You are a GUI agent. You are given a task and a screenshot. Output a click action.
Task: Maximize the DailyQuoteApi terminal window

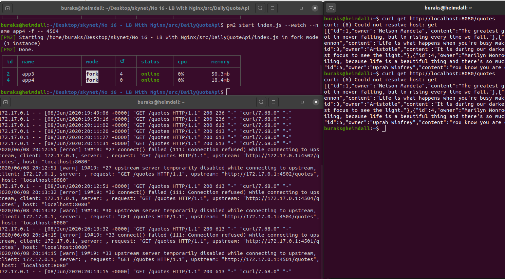[301, 7]
